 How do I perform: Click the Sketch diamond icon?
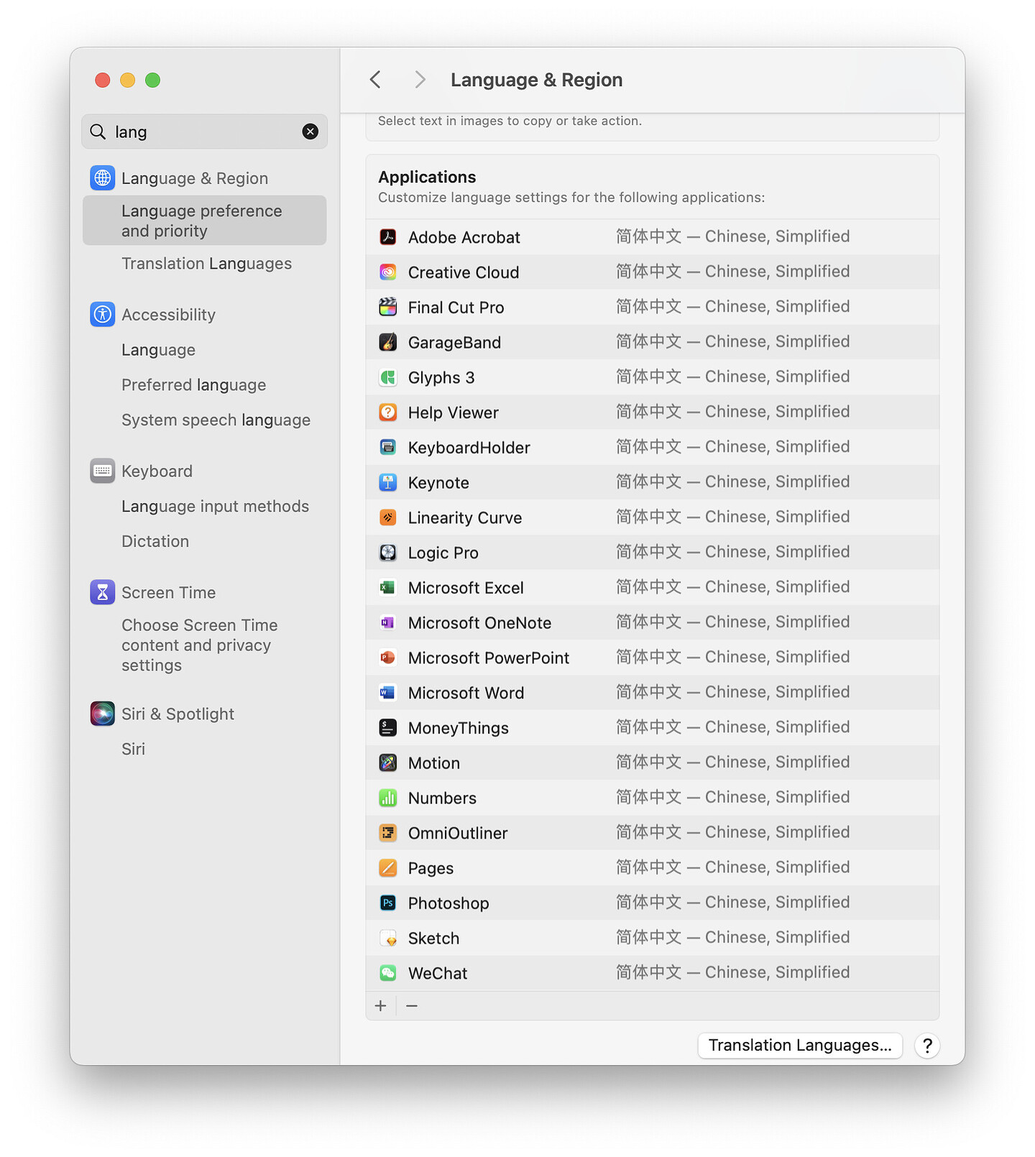(x=388, y=938)
